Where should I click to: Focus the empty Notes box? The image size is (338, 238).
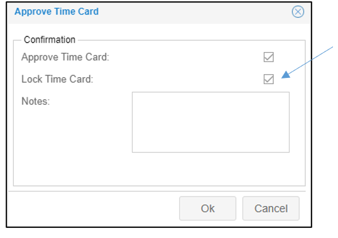tap(210, 122)
